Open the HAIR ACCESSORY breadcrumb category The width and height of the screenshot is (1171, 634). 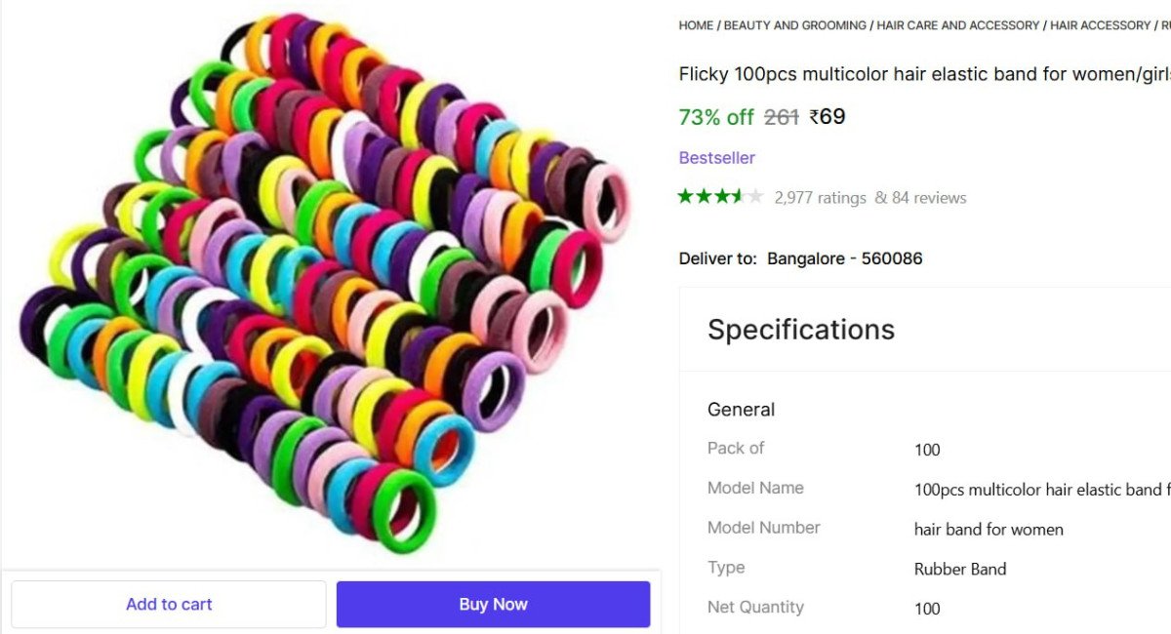click(1100, 25)
